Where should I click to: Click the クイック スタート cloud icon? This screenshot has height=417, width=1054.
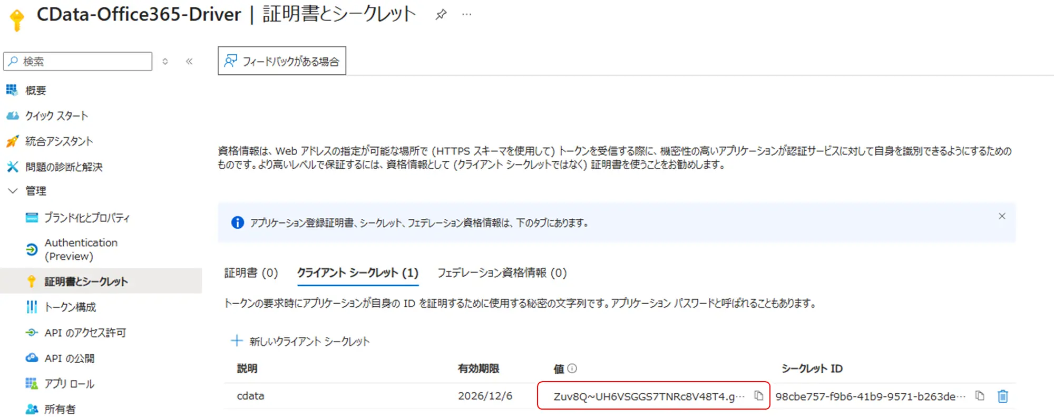12,115
